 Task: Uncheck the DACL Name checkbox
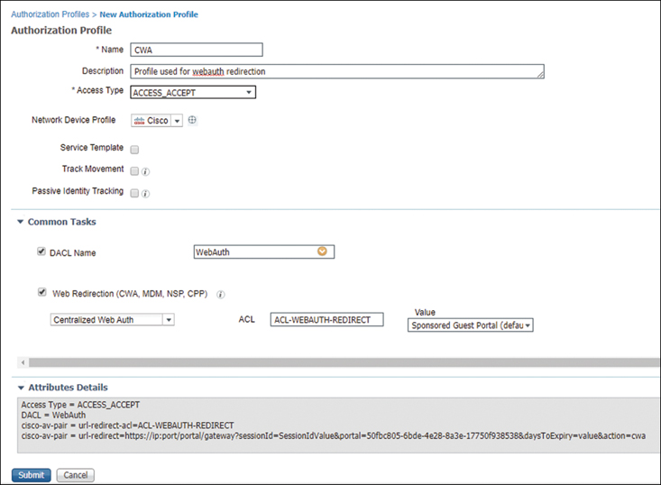(41, 252)
